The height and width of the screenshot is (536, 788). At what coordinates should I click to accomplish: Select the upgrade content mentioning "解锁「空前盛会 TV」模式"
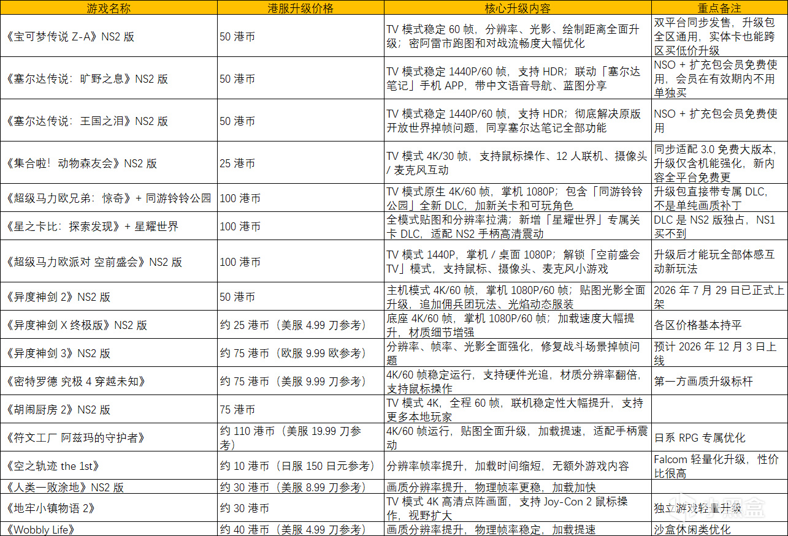[518, 262]
